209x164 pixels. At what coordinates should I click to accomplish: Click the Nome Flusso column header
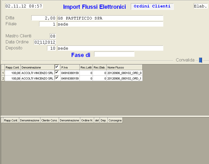click(124, 68)
